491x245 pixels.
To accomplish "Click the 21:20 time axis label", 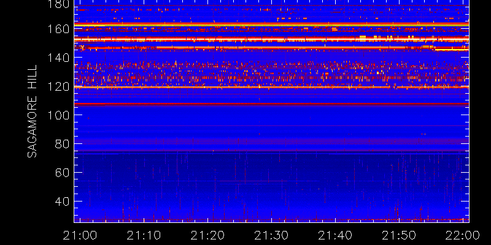I will tap(207, 235).
